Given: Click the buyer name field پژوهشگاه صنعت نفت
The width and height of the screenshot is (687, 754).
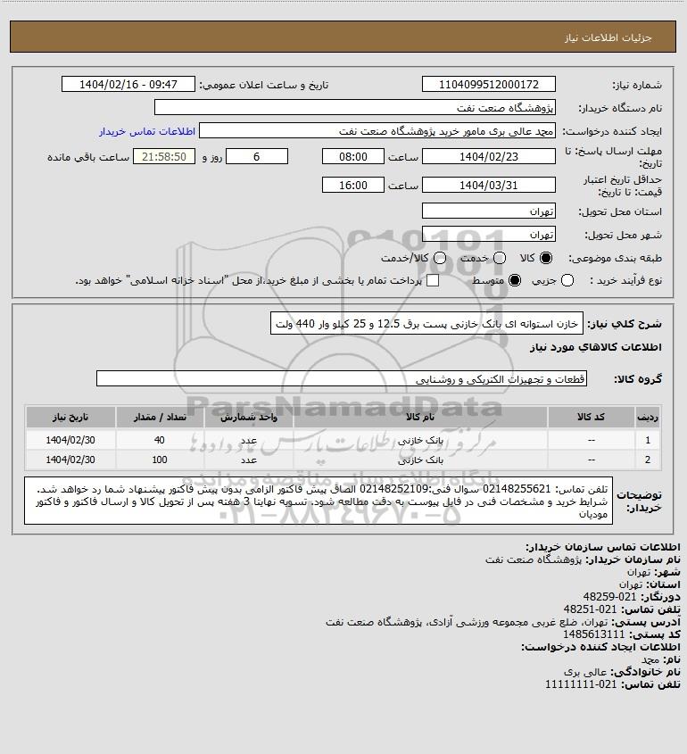Looking at the screenshot, I should click(355, 107).
